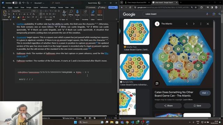
Task: Toggle Strikethrough formatting
Action: tap(24, 14)
